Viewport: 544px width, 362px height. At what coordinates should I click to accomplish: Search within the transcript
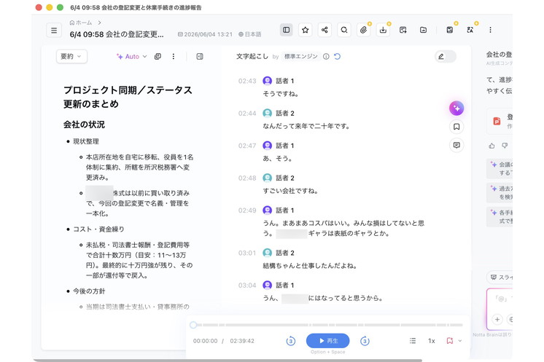tap(343, 30)
